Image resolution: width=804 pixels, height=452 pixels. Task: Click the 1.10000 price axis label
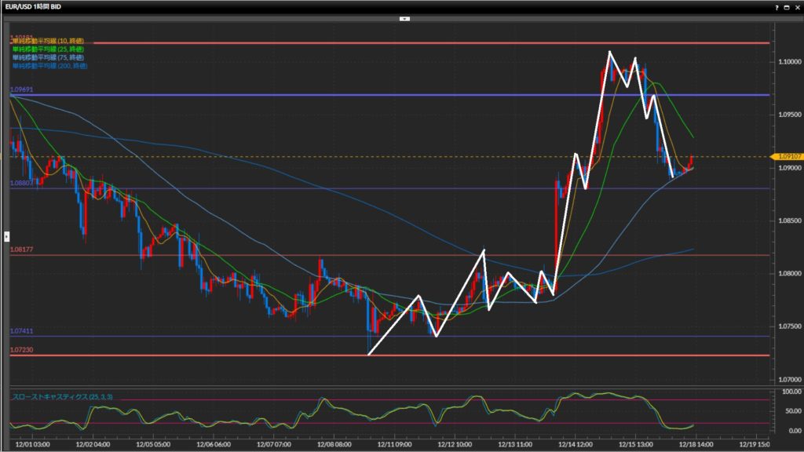point(787,62)
